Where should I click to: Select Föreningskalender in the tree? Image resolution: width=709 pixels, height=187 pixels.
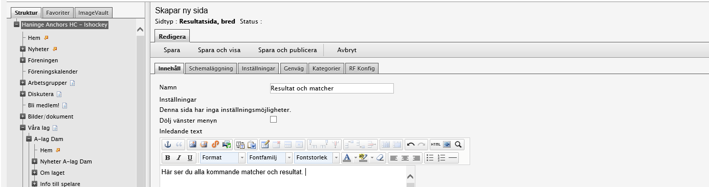53,72
